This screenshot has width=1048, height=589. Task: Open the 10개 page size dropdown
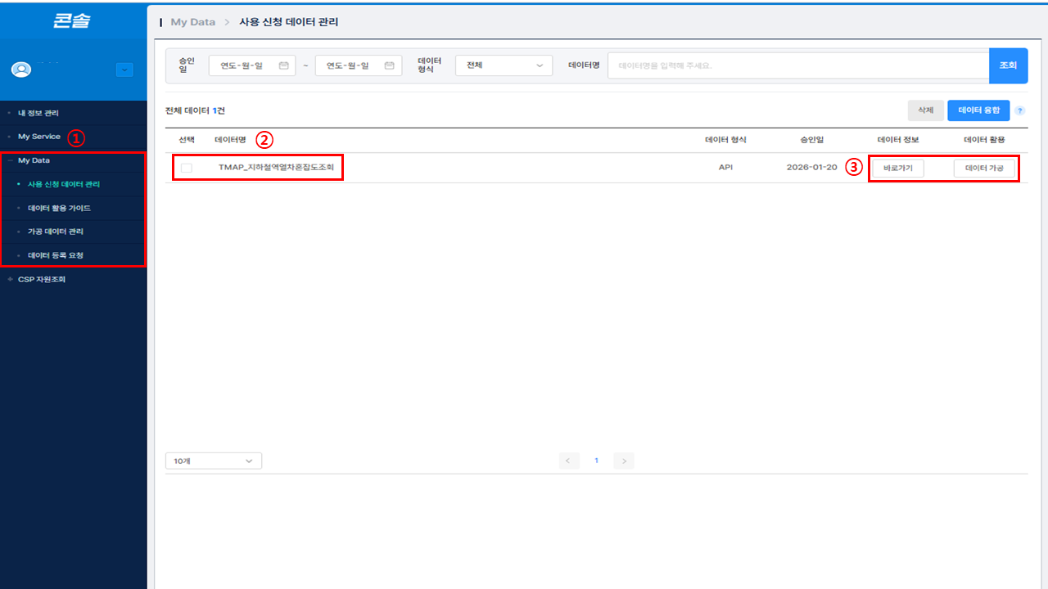coord(213,461)
